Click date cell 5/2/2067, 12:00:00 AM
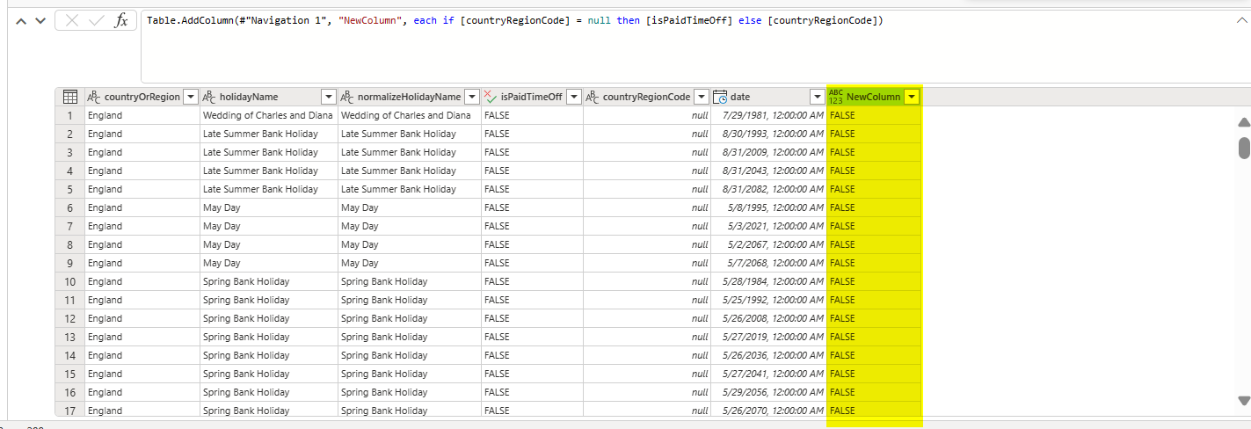The image size is (1251, 429). [x=768, y=244]
